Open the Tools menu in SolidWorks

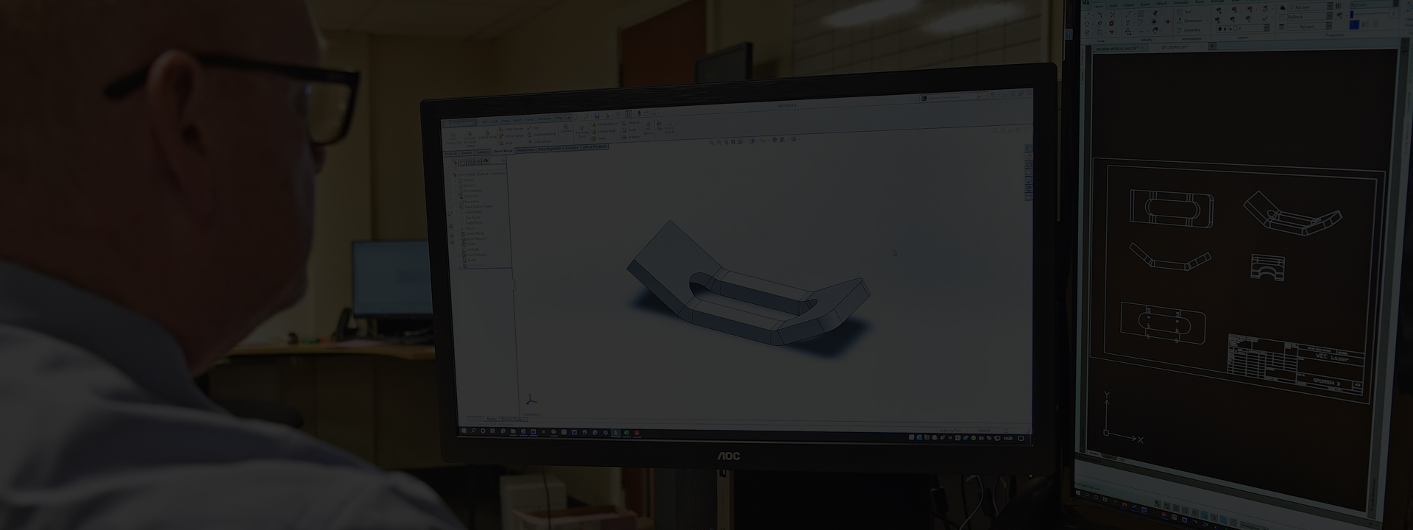529,119
